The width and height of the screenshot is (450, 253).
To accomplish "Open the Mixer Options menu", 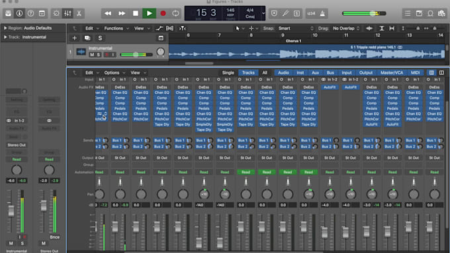I will tap(114, 73).
